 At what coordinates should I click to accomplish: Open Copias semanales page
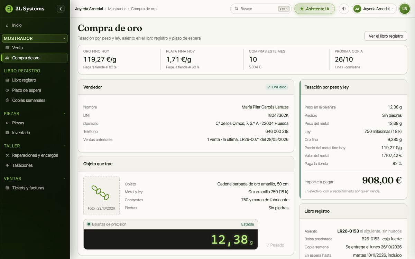point(35,100)
